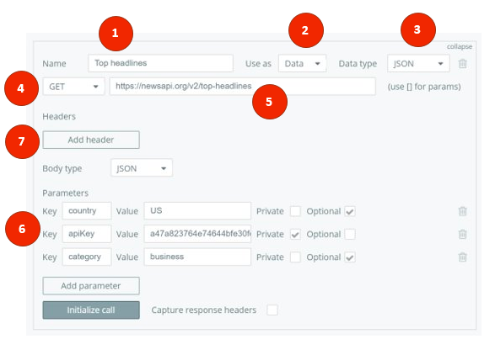Uncheck Private for the apiKey parameter
The width and height of the screenshot is (495, 355).
[x=295, y=234]
